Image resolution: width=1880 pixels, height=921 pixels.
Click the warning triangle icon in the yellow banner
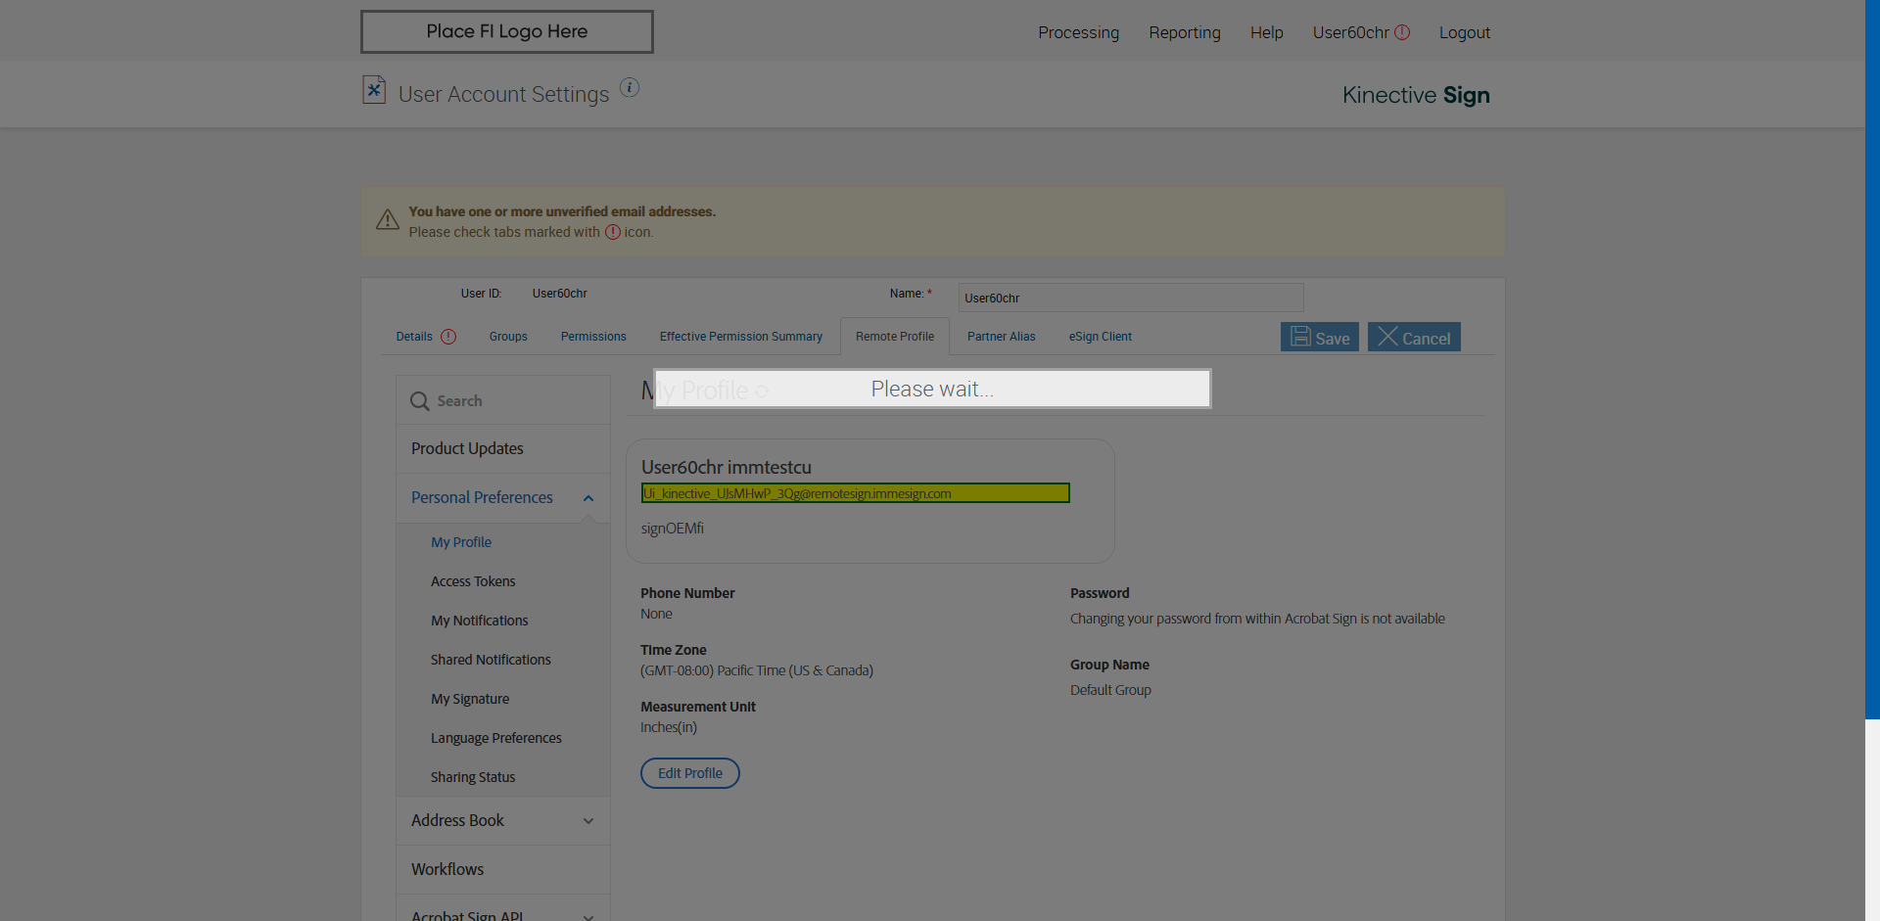coord(388,220)
